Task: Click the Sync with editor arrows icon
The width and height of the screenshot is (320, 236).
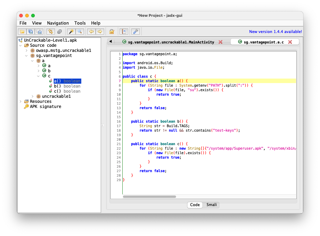Action: pyautogui.click(x=51, y=31)
